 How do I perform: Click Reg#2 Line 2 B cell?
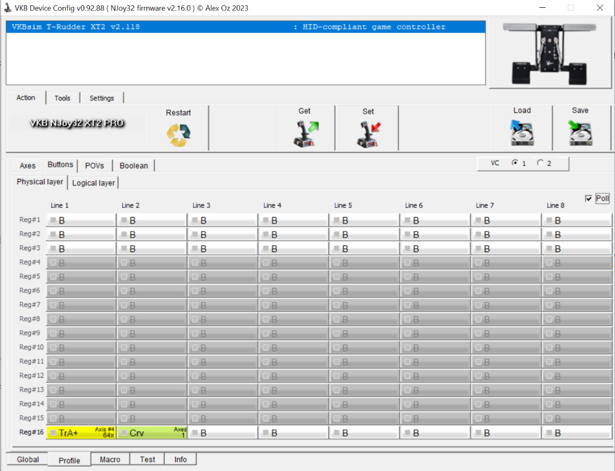pos(152,234)
